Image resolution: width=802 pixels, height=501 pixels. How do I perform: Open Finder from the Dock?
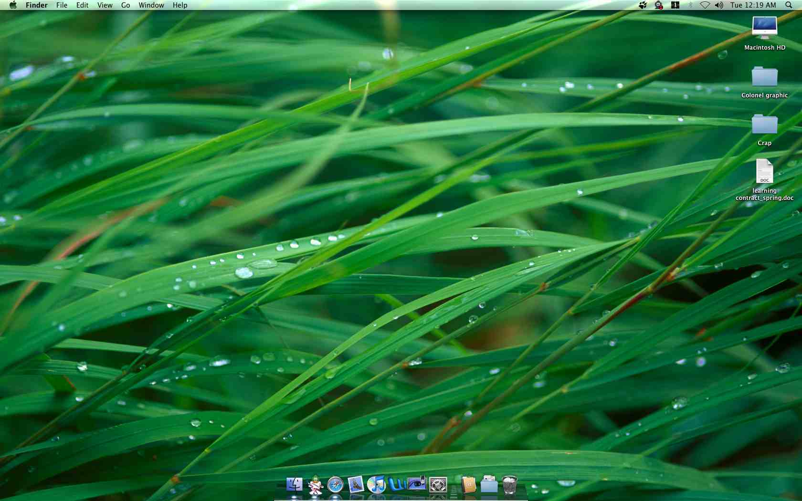pyautogui.click(x=294, y=485)
